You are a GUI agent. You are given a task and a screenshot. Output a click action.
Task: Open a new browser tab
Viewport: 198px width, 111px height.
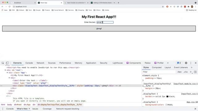coord(118,3)
